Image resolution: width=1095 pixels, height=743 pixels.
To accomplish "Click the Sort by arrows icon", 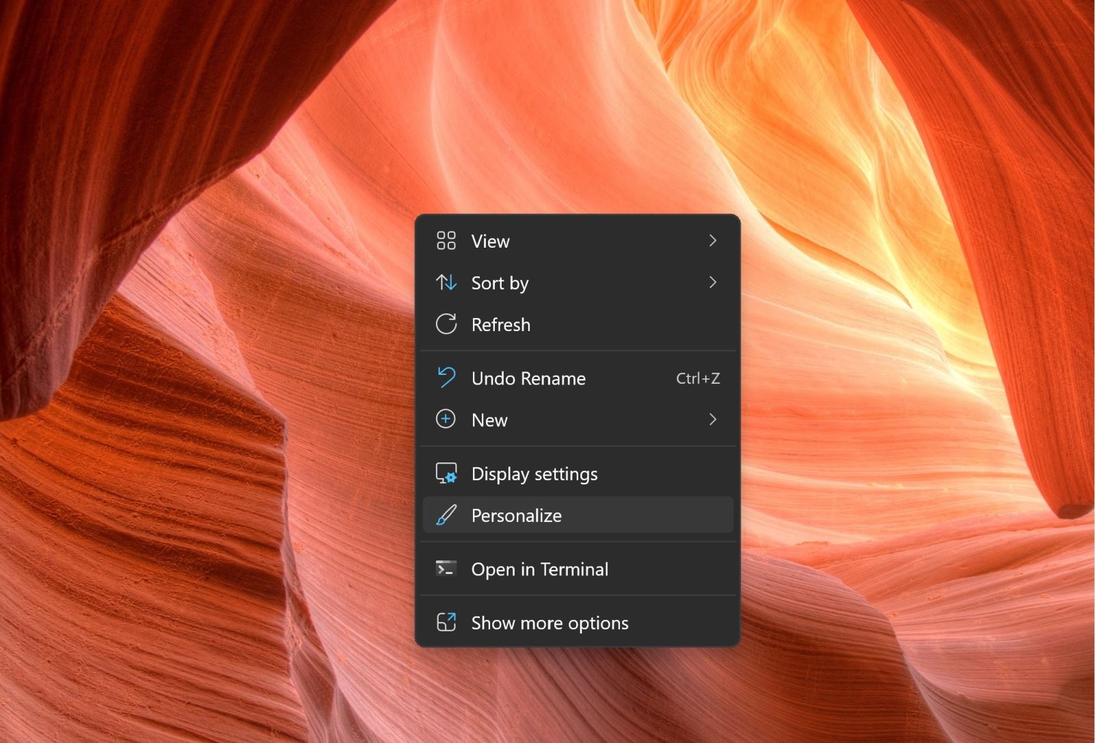I will [446, 283].
